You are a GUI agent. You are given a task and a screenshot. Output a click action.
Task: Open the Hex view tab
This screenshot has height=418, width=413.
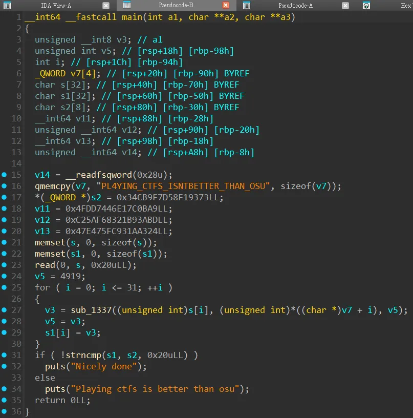tap(404, 5)
